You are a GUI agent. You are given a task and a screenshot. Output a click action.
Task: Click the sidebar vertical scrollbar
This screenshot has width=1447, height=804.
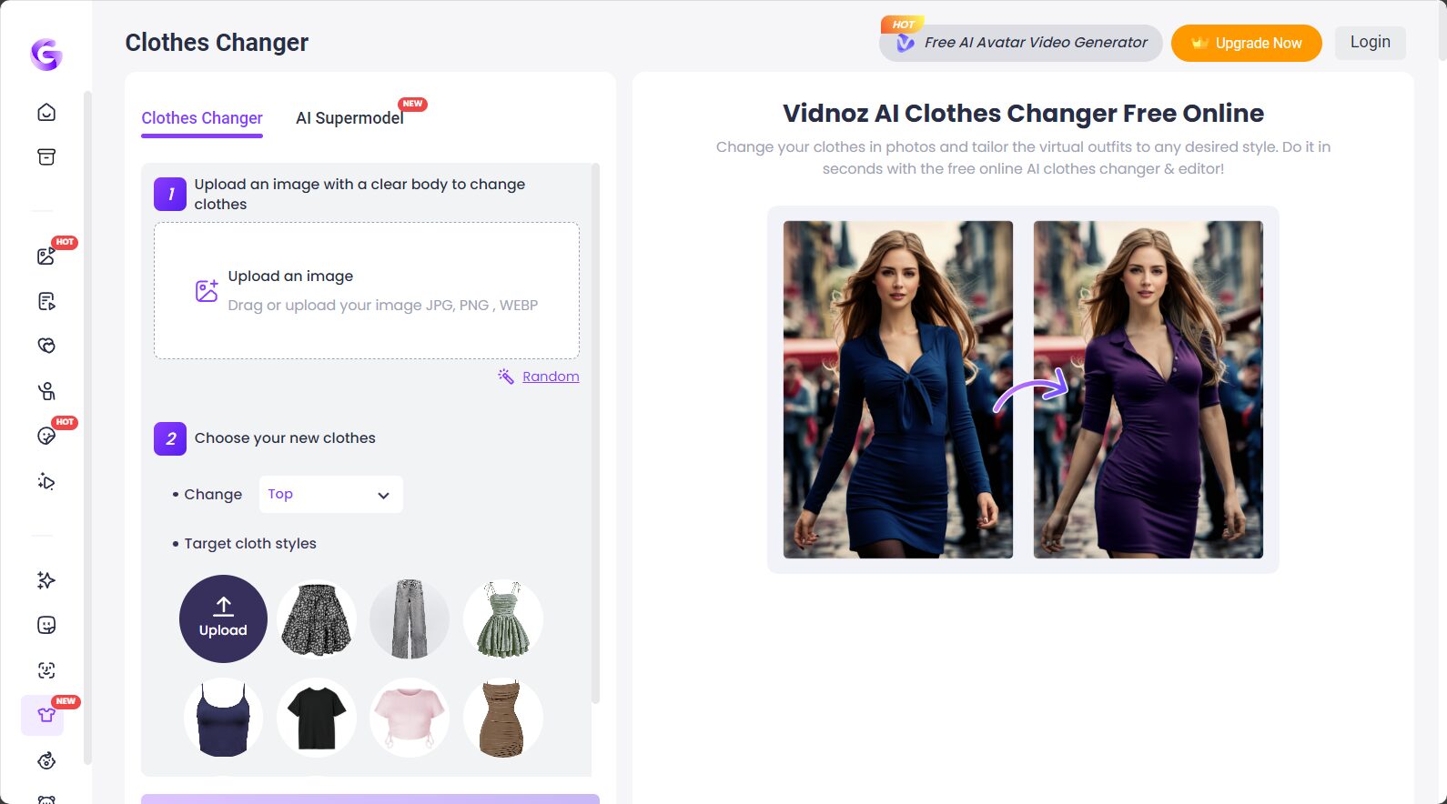[x=87, y=427]
